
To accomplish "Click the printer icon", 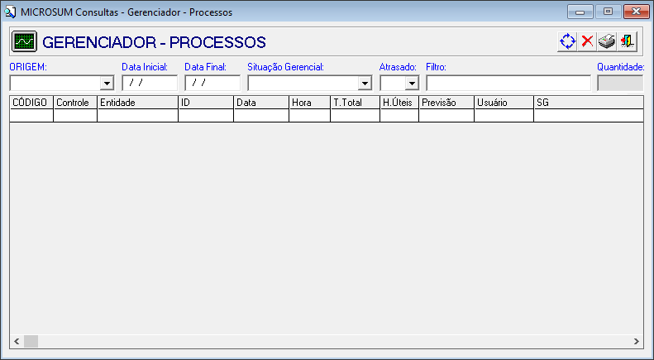I will coord(607,41).
